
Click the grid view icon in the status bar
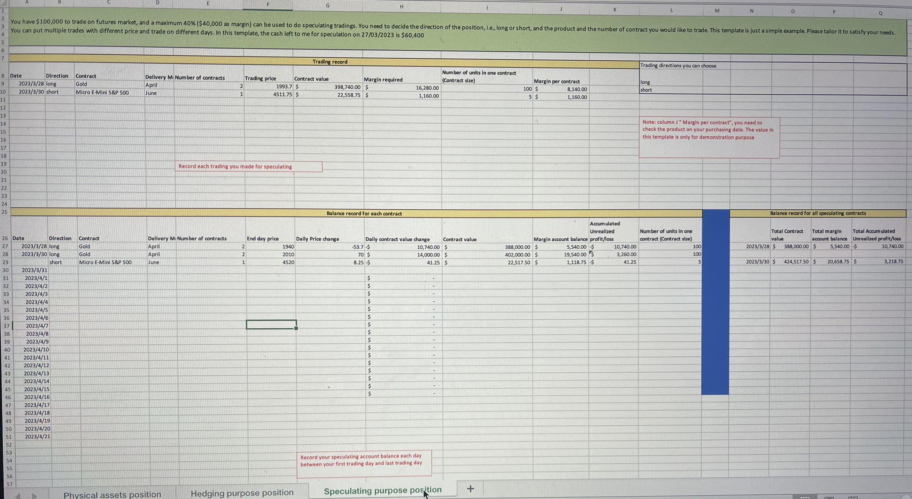(x=804, y=498)
